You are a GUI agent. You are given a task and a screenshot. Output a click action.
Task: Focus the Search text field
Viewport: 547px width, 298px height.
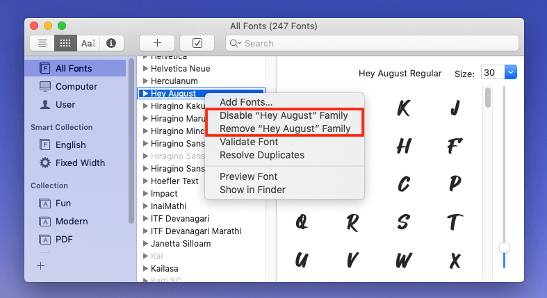point(372,43)
